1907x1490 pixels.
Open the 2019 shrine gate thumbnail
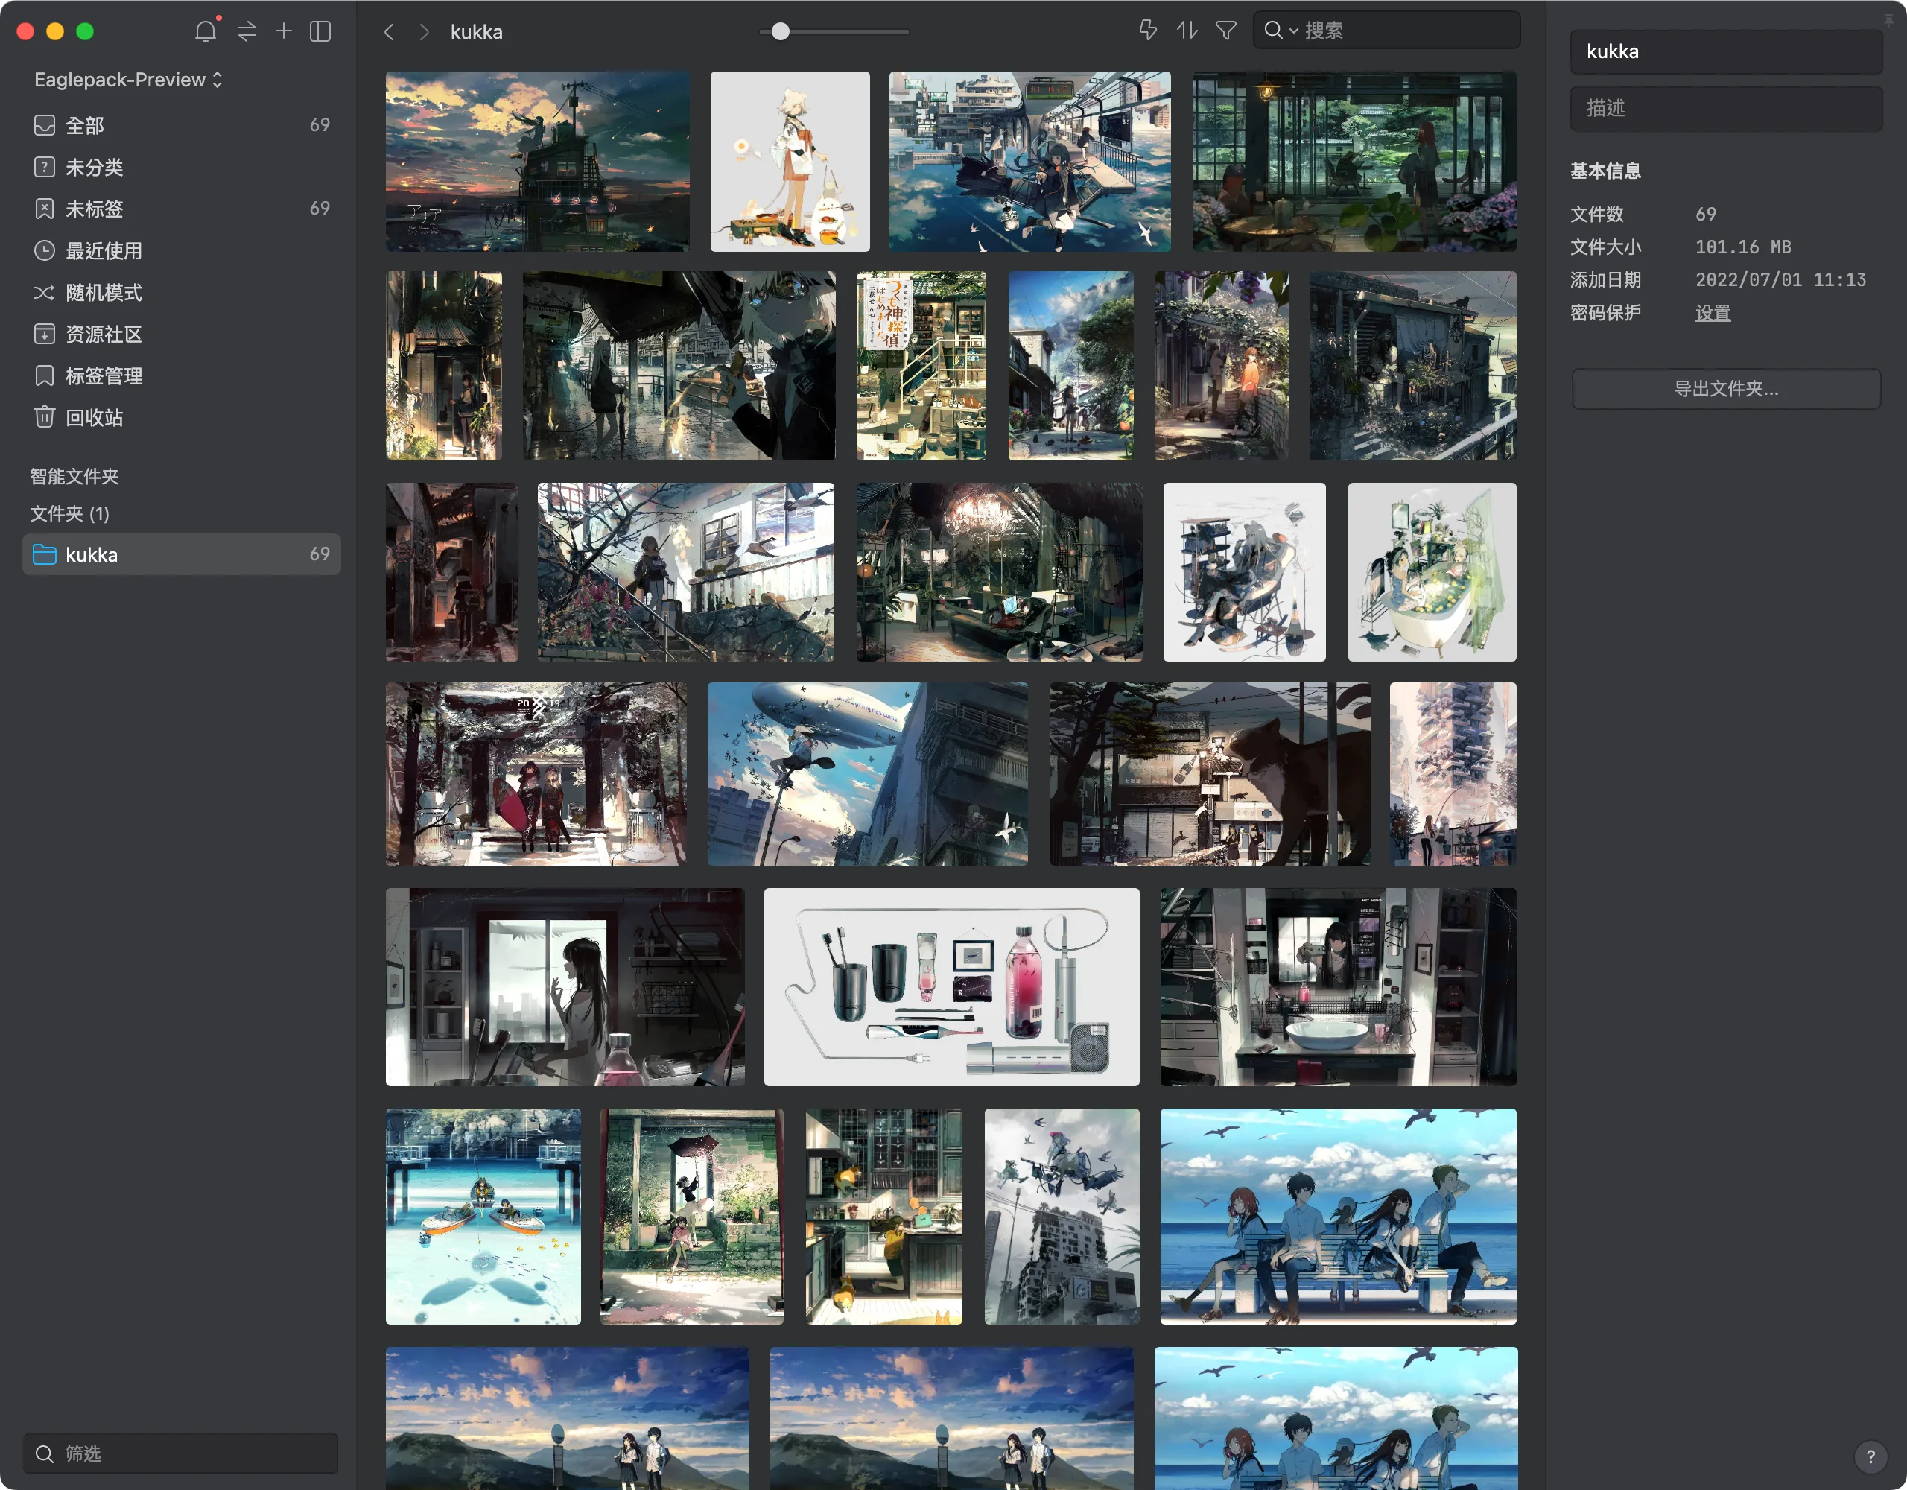point(536,774)
